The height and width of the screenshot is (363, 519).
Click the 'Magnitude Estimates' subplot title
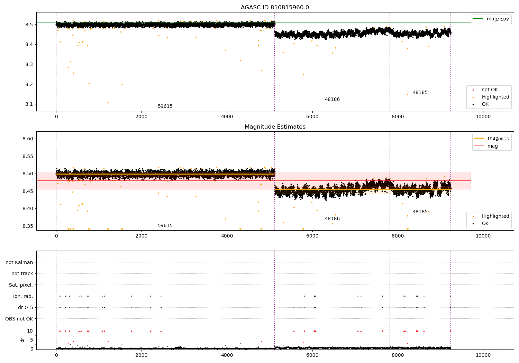275,127
